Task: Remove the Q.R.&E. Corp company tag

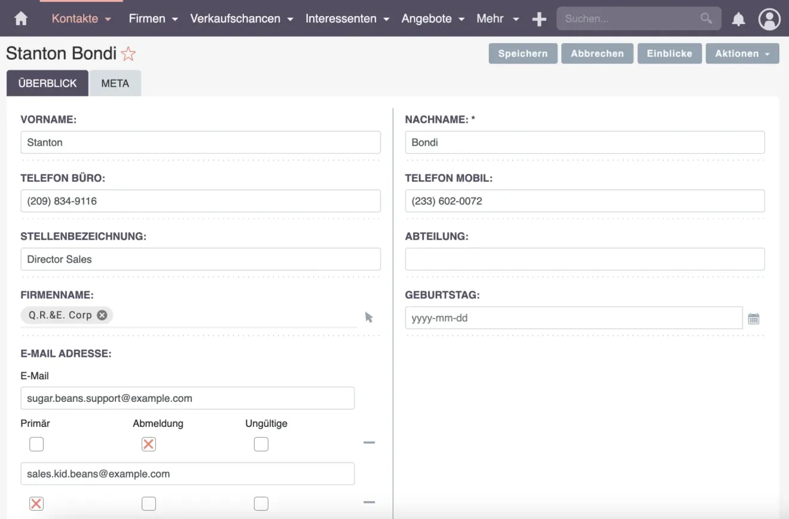Action: pos(101,315)
